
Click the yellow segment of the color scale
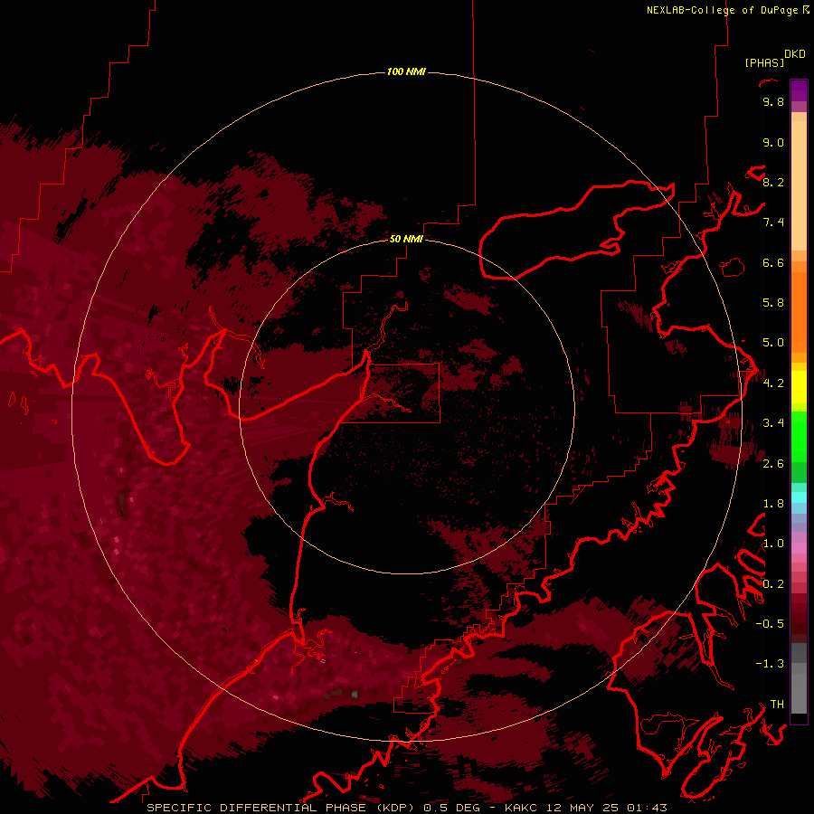(799, 387)
